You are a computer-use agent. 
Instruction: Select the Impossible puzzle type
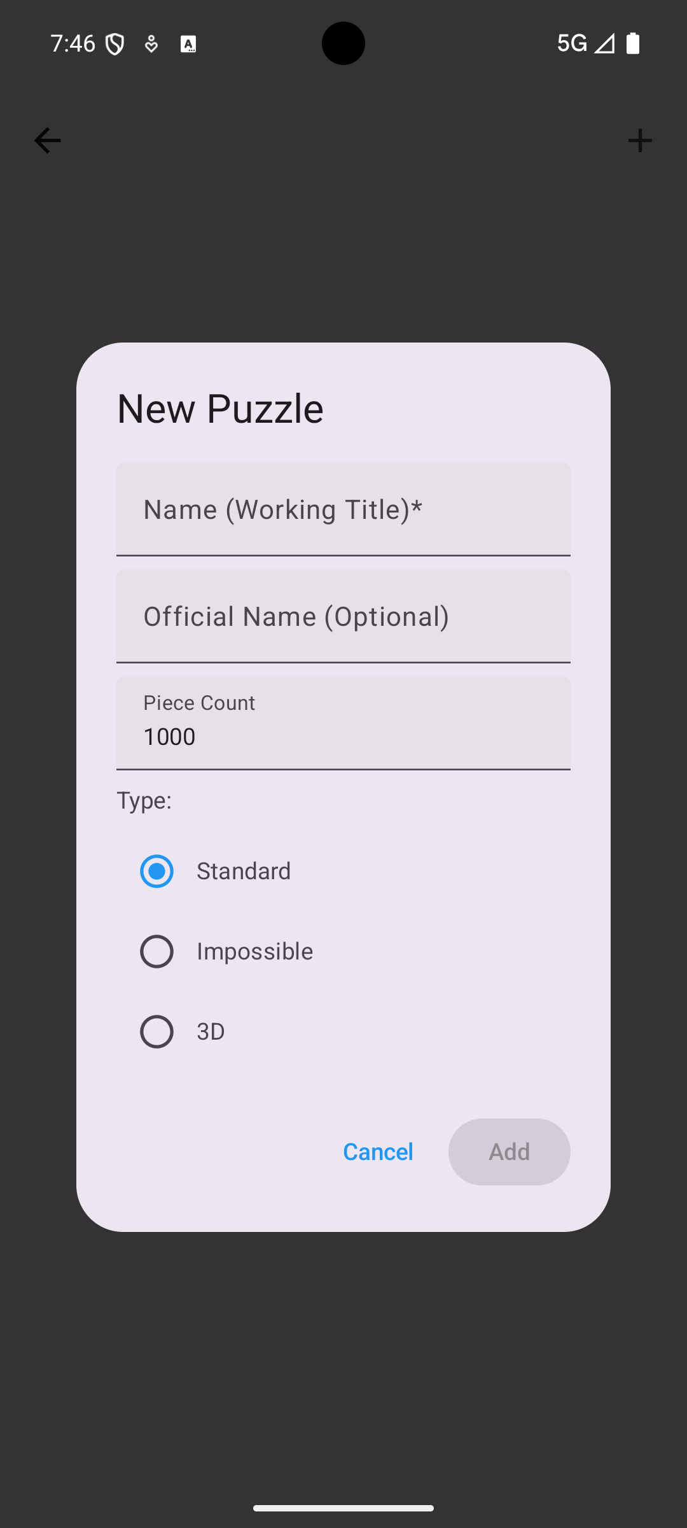click(156, 951)
